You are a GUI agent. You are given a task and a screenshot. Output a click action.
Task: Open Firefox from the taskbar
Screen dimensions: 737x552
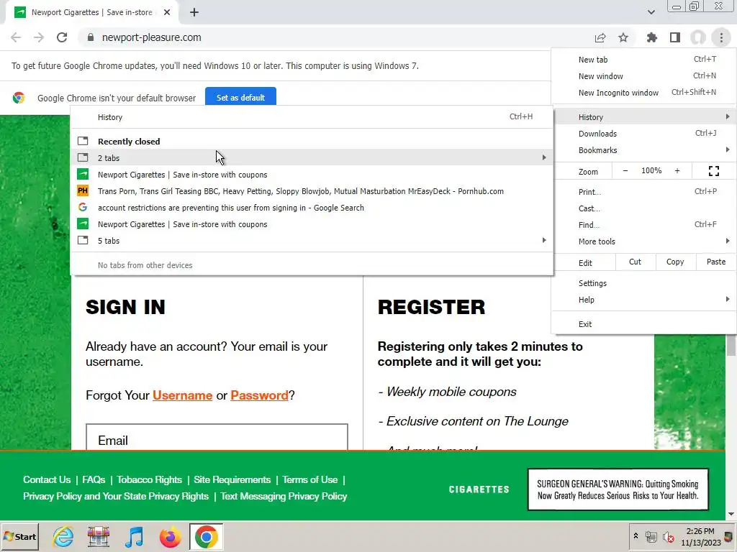pos(170,536)
